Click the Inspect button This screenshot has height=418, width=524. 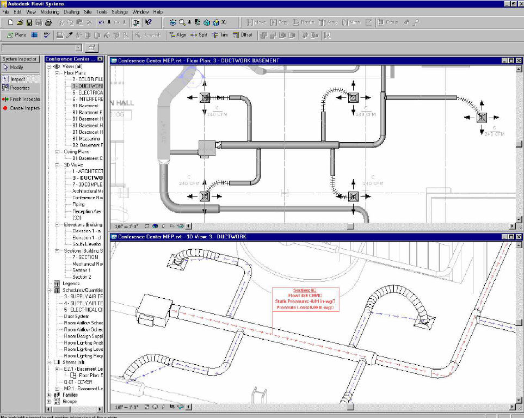tap(20, 79)
